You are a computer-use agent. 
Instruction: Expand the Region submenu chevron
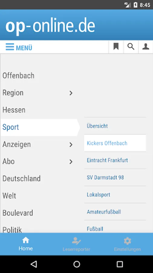point(71,93)
